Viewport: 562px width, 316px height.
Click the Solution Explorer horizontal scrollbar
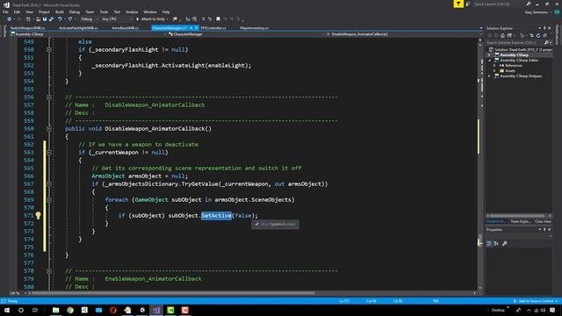point(519,216)
